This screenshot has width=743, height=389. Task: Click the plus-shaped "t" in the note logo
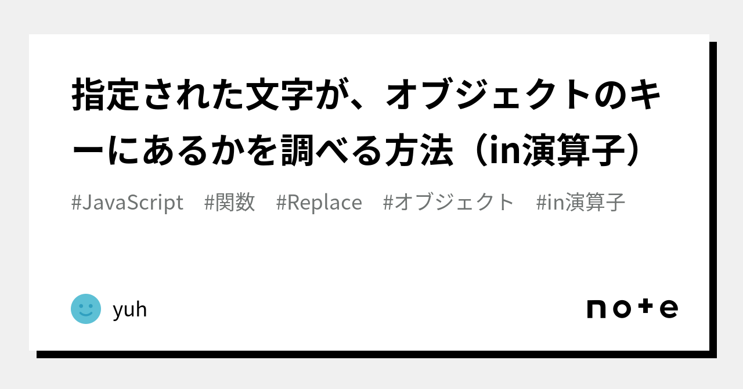[x=647, y=307]
